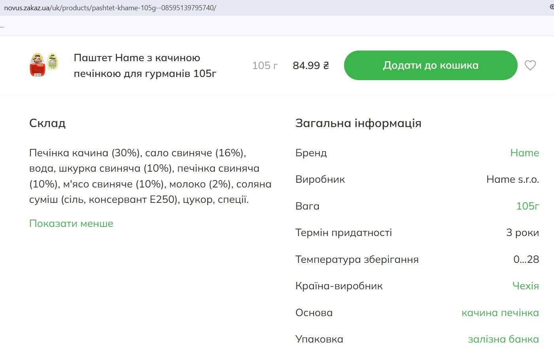This screenshot has width=554, height=354.
Task: Add product to favorites with heart icon
Action: pos(530,65)
